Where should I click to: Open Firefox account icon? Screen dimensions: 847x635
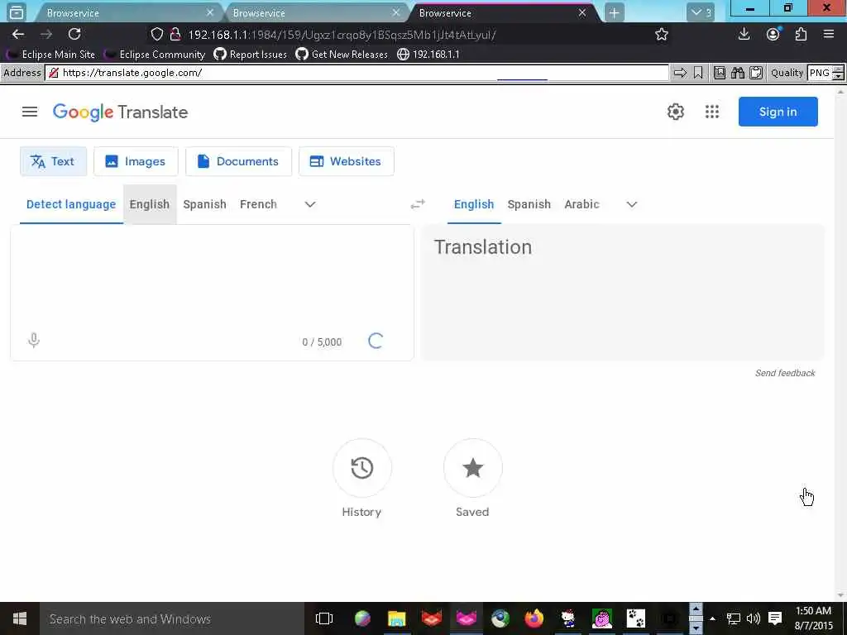pyautogui.click(x=773, y=35)
